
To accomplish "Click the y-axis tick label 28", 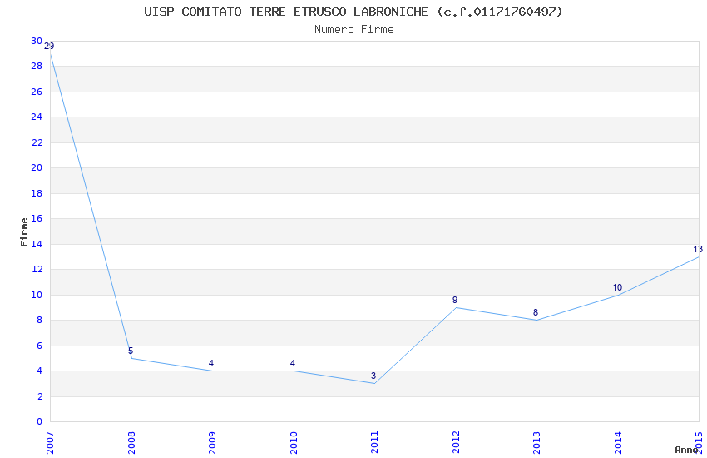I will [37, 67].
